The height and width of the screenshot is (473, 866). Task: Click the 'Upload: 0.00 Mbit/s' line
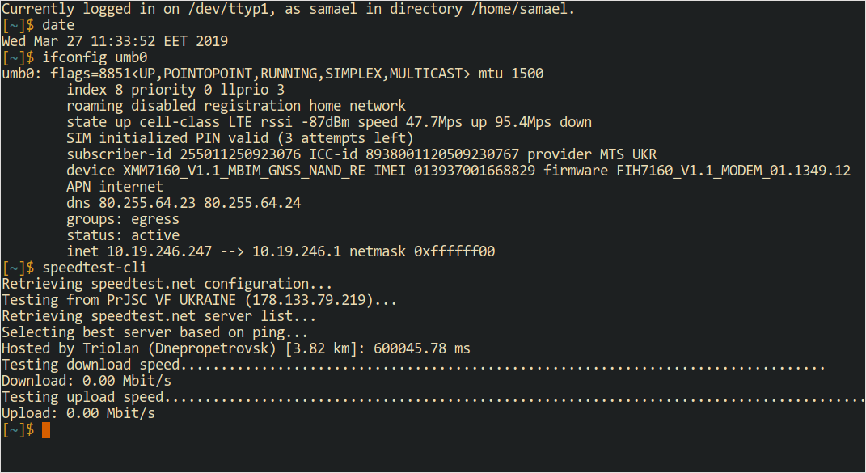(x=78, y=413)
